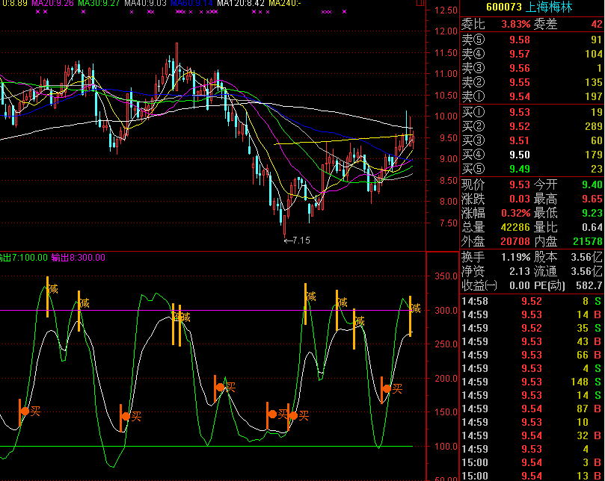Select the 买① bid price 9.53 row
Viewport: 605px width, 481px height.
532,112
